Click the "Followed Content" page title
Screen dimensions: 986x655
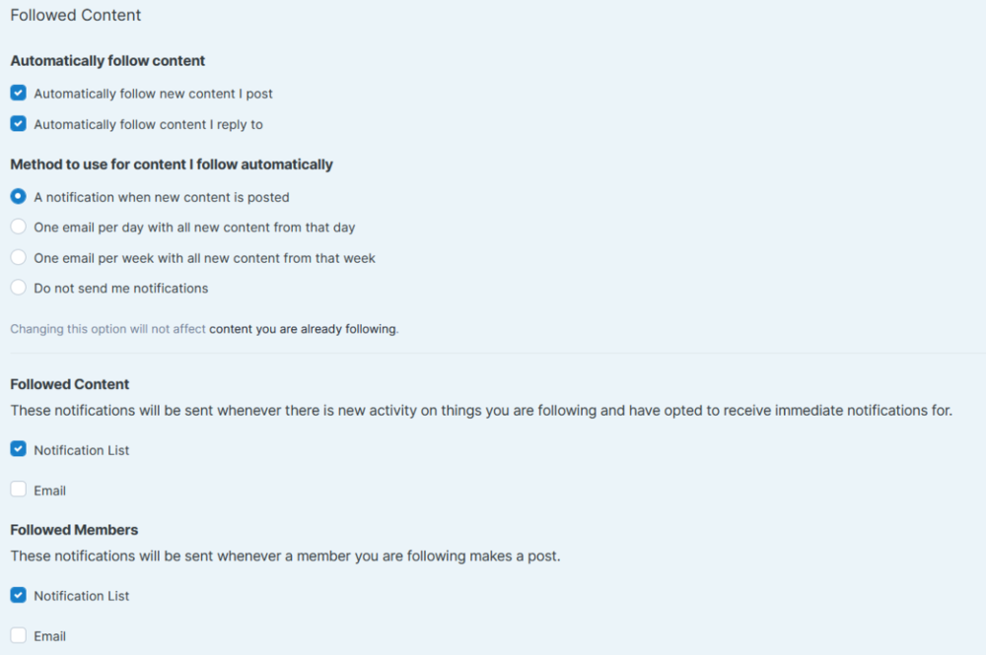pyautogui.click(x=75, y=15)
